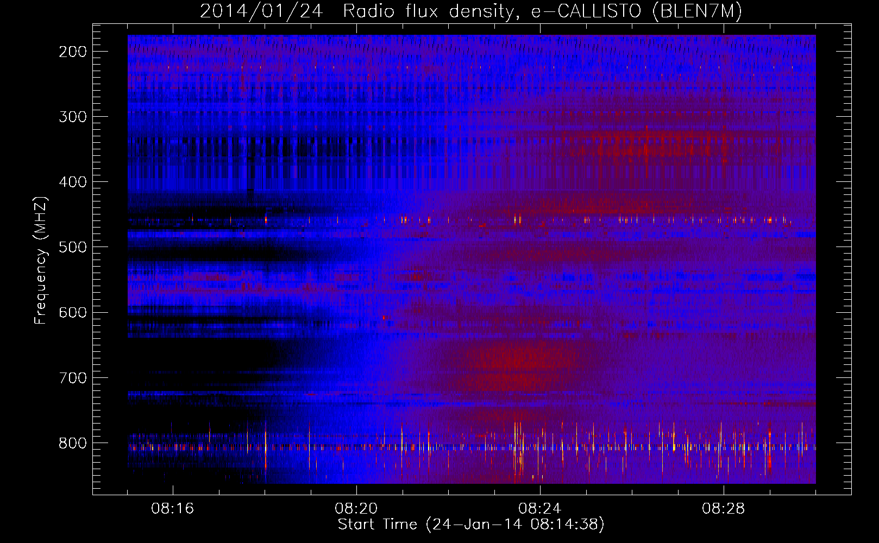The width and height of the screenshot is (879, 543).
Task: Click the 200 frequency tick label
Action: pos(73,52)
